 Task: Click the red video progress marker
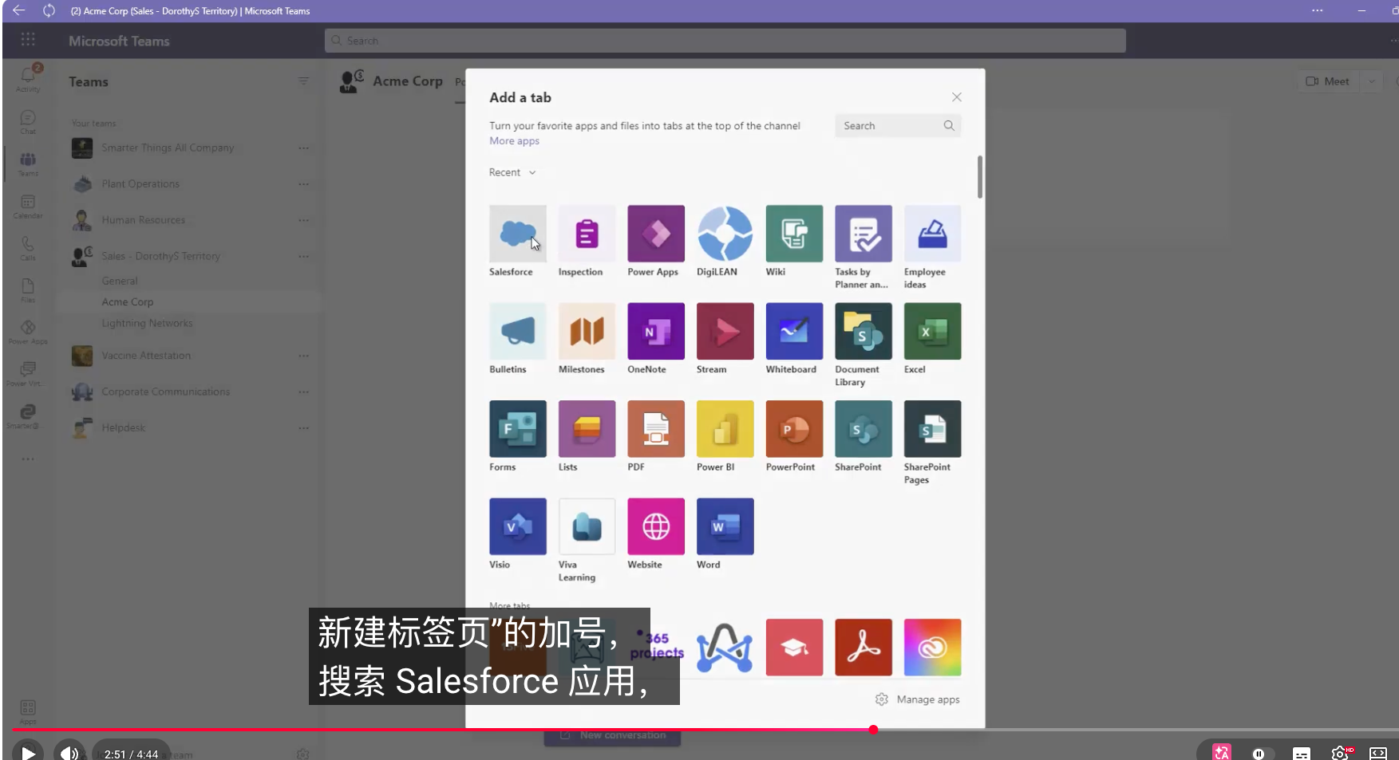[874, 730]
